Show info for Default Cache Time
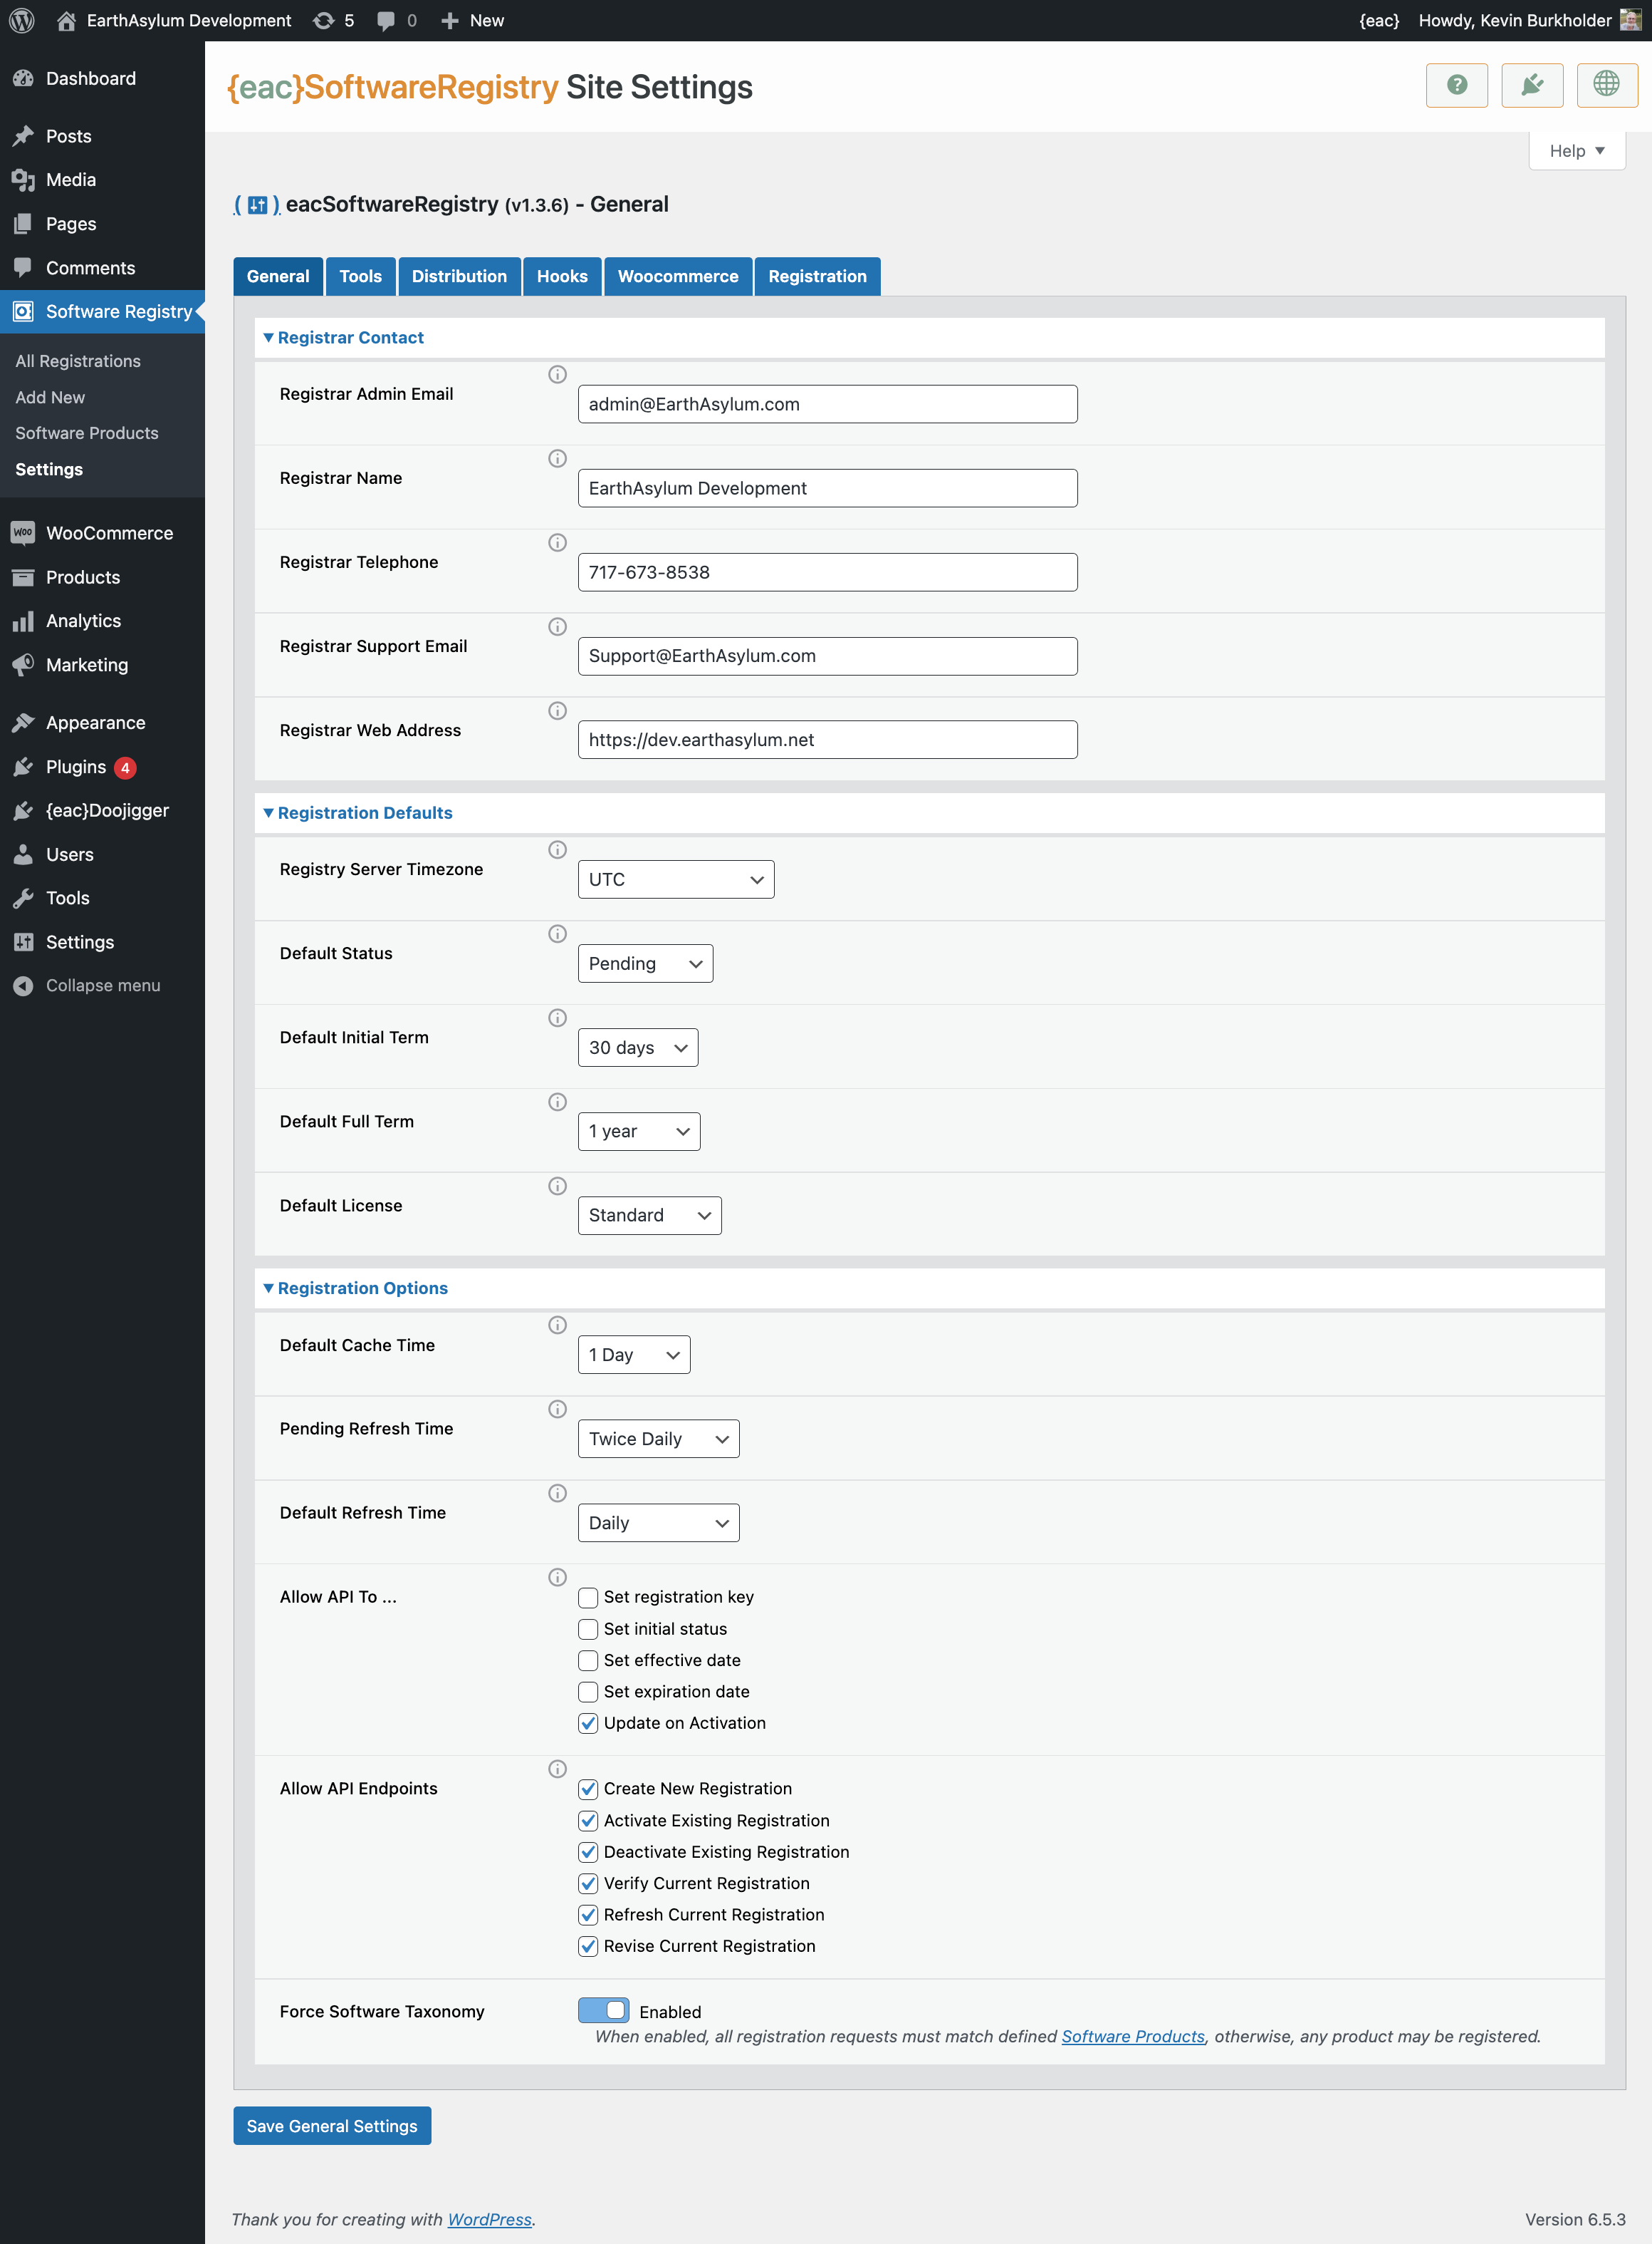Viewport: 1652px width, 2244px height. [x=557, y=1325]
